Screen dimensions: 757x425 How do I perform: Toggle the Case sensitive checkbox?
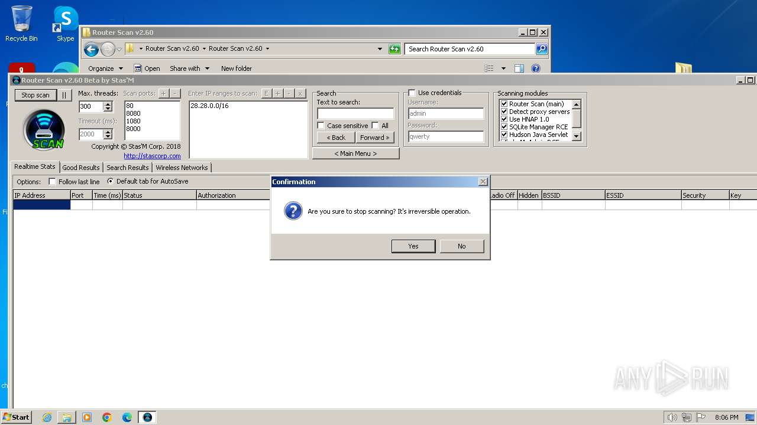tap(321, 126)
